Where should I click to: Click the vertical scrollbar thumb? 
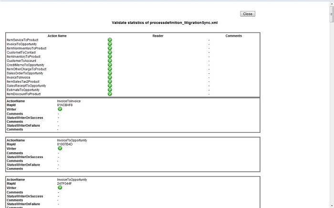[331, 14]
